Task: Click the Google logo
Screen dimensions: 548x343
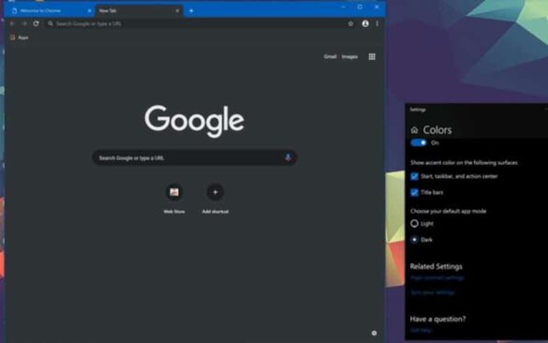Action: click(x=194, y=121)
